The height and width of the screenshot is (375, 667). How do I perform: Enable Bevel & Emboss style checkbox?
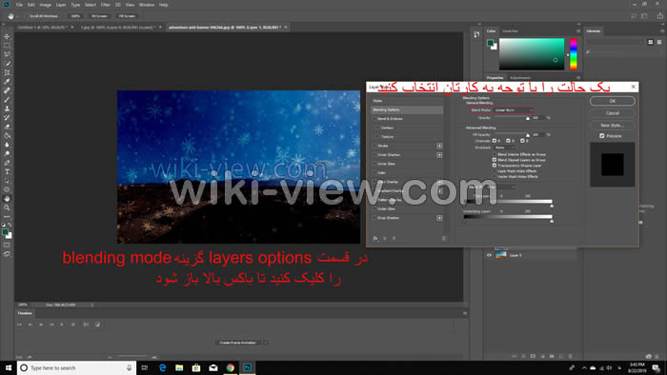(374, 119)
